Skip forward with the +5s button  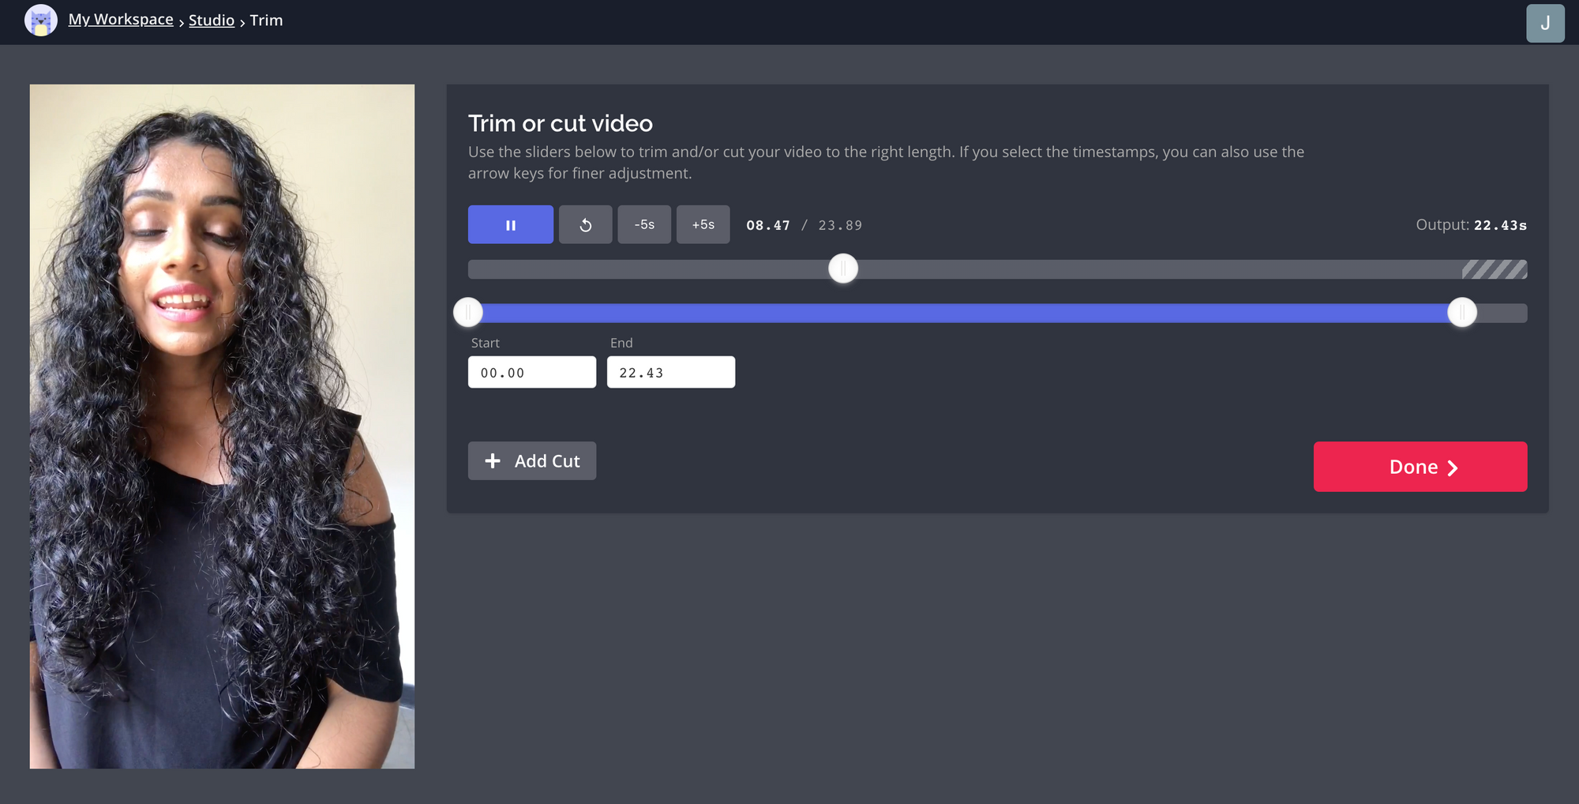click(x=703, y=225)
